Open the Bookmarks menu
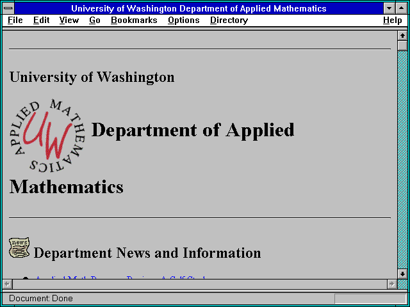 point(134,20)
